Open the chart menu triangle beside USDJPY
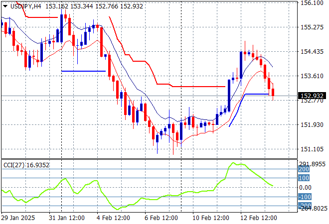The height and width of the screenshot is (224, 329). (5, 6)
